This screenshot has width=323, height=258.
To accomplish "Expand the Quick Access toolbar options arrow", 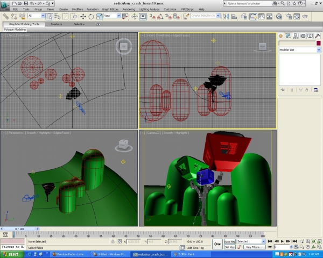I will click(x=53, y=3).
